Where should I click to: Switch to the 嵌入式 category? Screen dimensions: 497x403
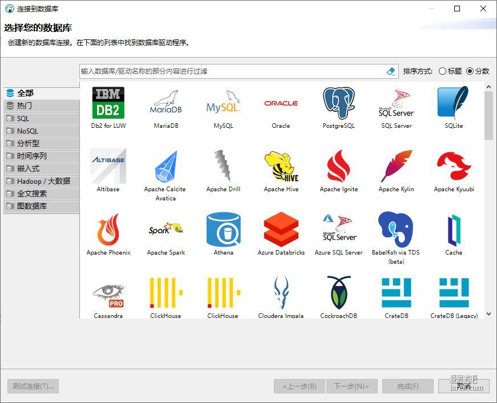42,169
